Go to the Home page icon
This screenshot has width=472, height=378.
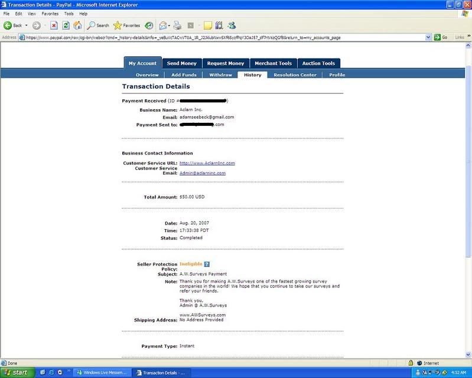point(77,25)
